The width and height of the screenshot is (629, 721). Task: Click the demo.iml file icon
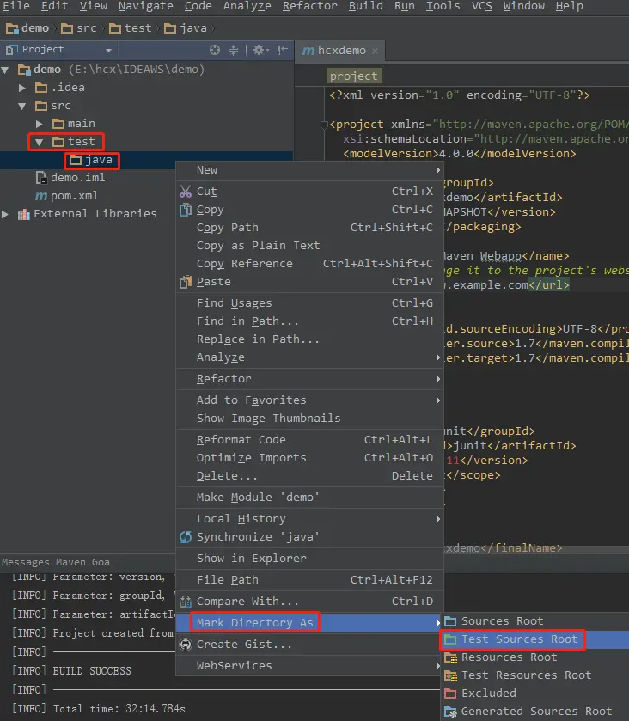click(41, 178)
